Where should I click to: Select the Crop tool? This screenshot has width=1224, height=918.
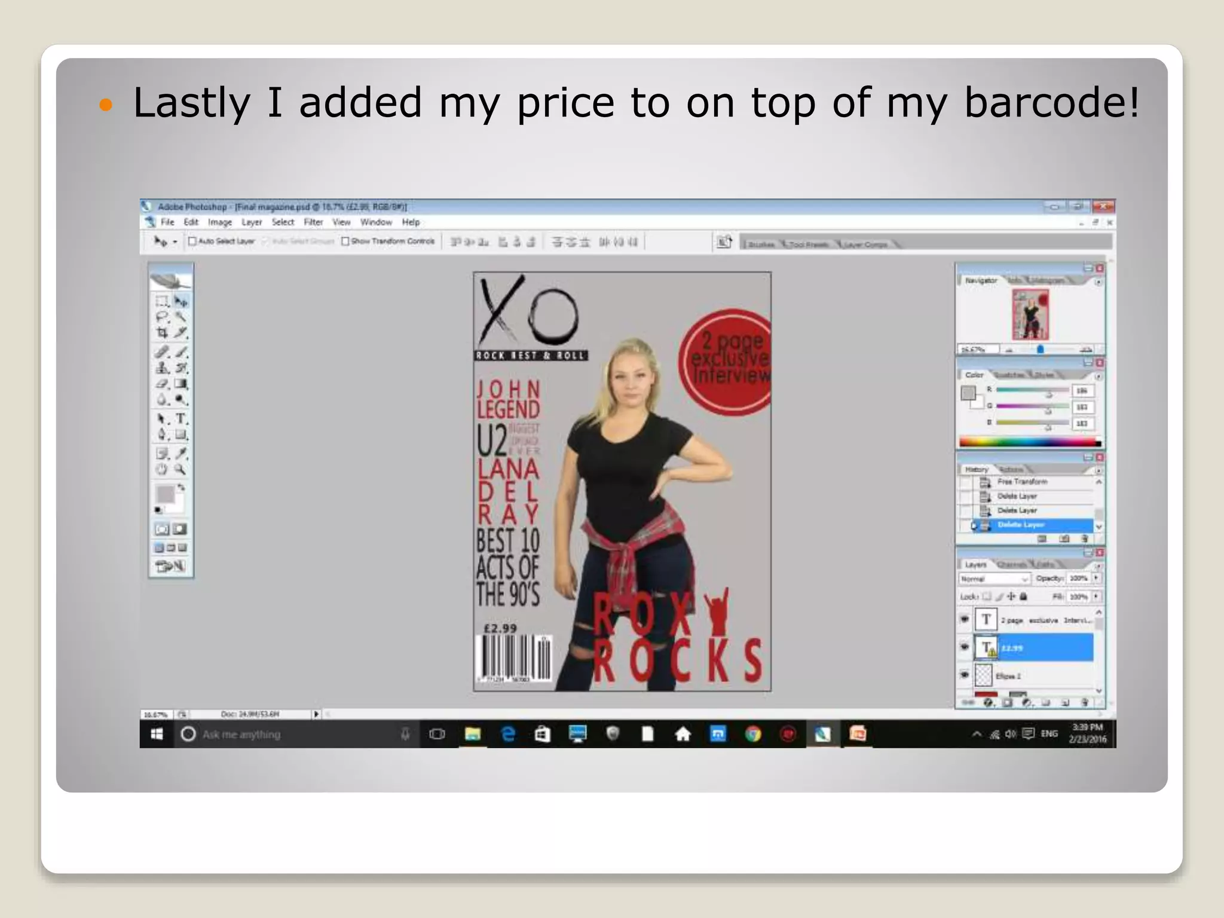(x=162, y=333)
